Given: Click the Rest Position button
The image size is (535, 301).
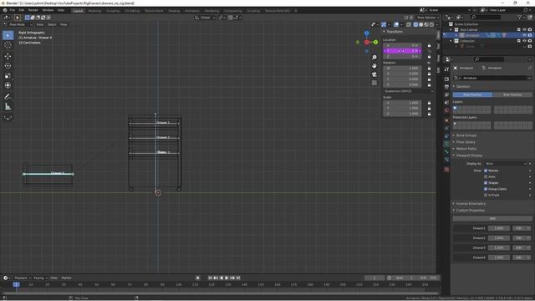Looking at the screenshot, I should 512,94.
